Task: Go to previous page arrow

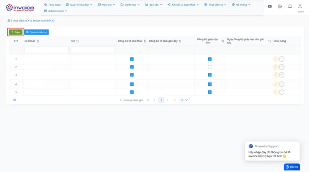Action: pos(154,100)
